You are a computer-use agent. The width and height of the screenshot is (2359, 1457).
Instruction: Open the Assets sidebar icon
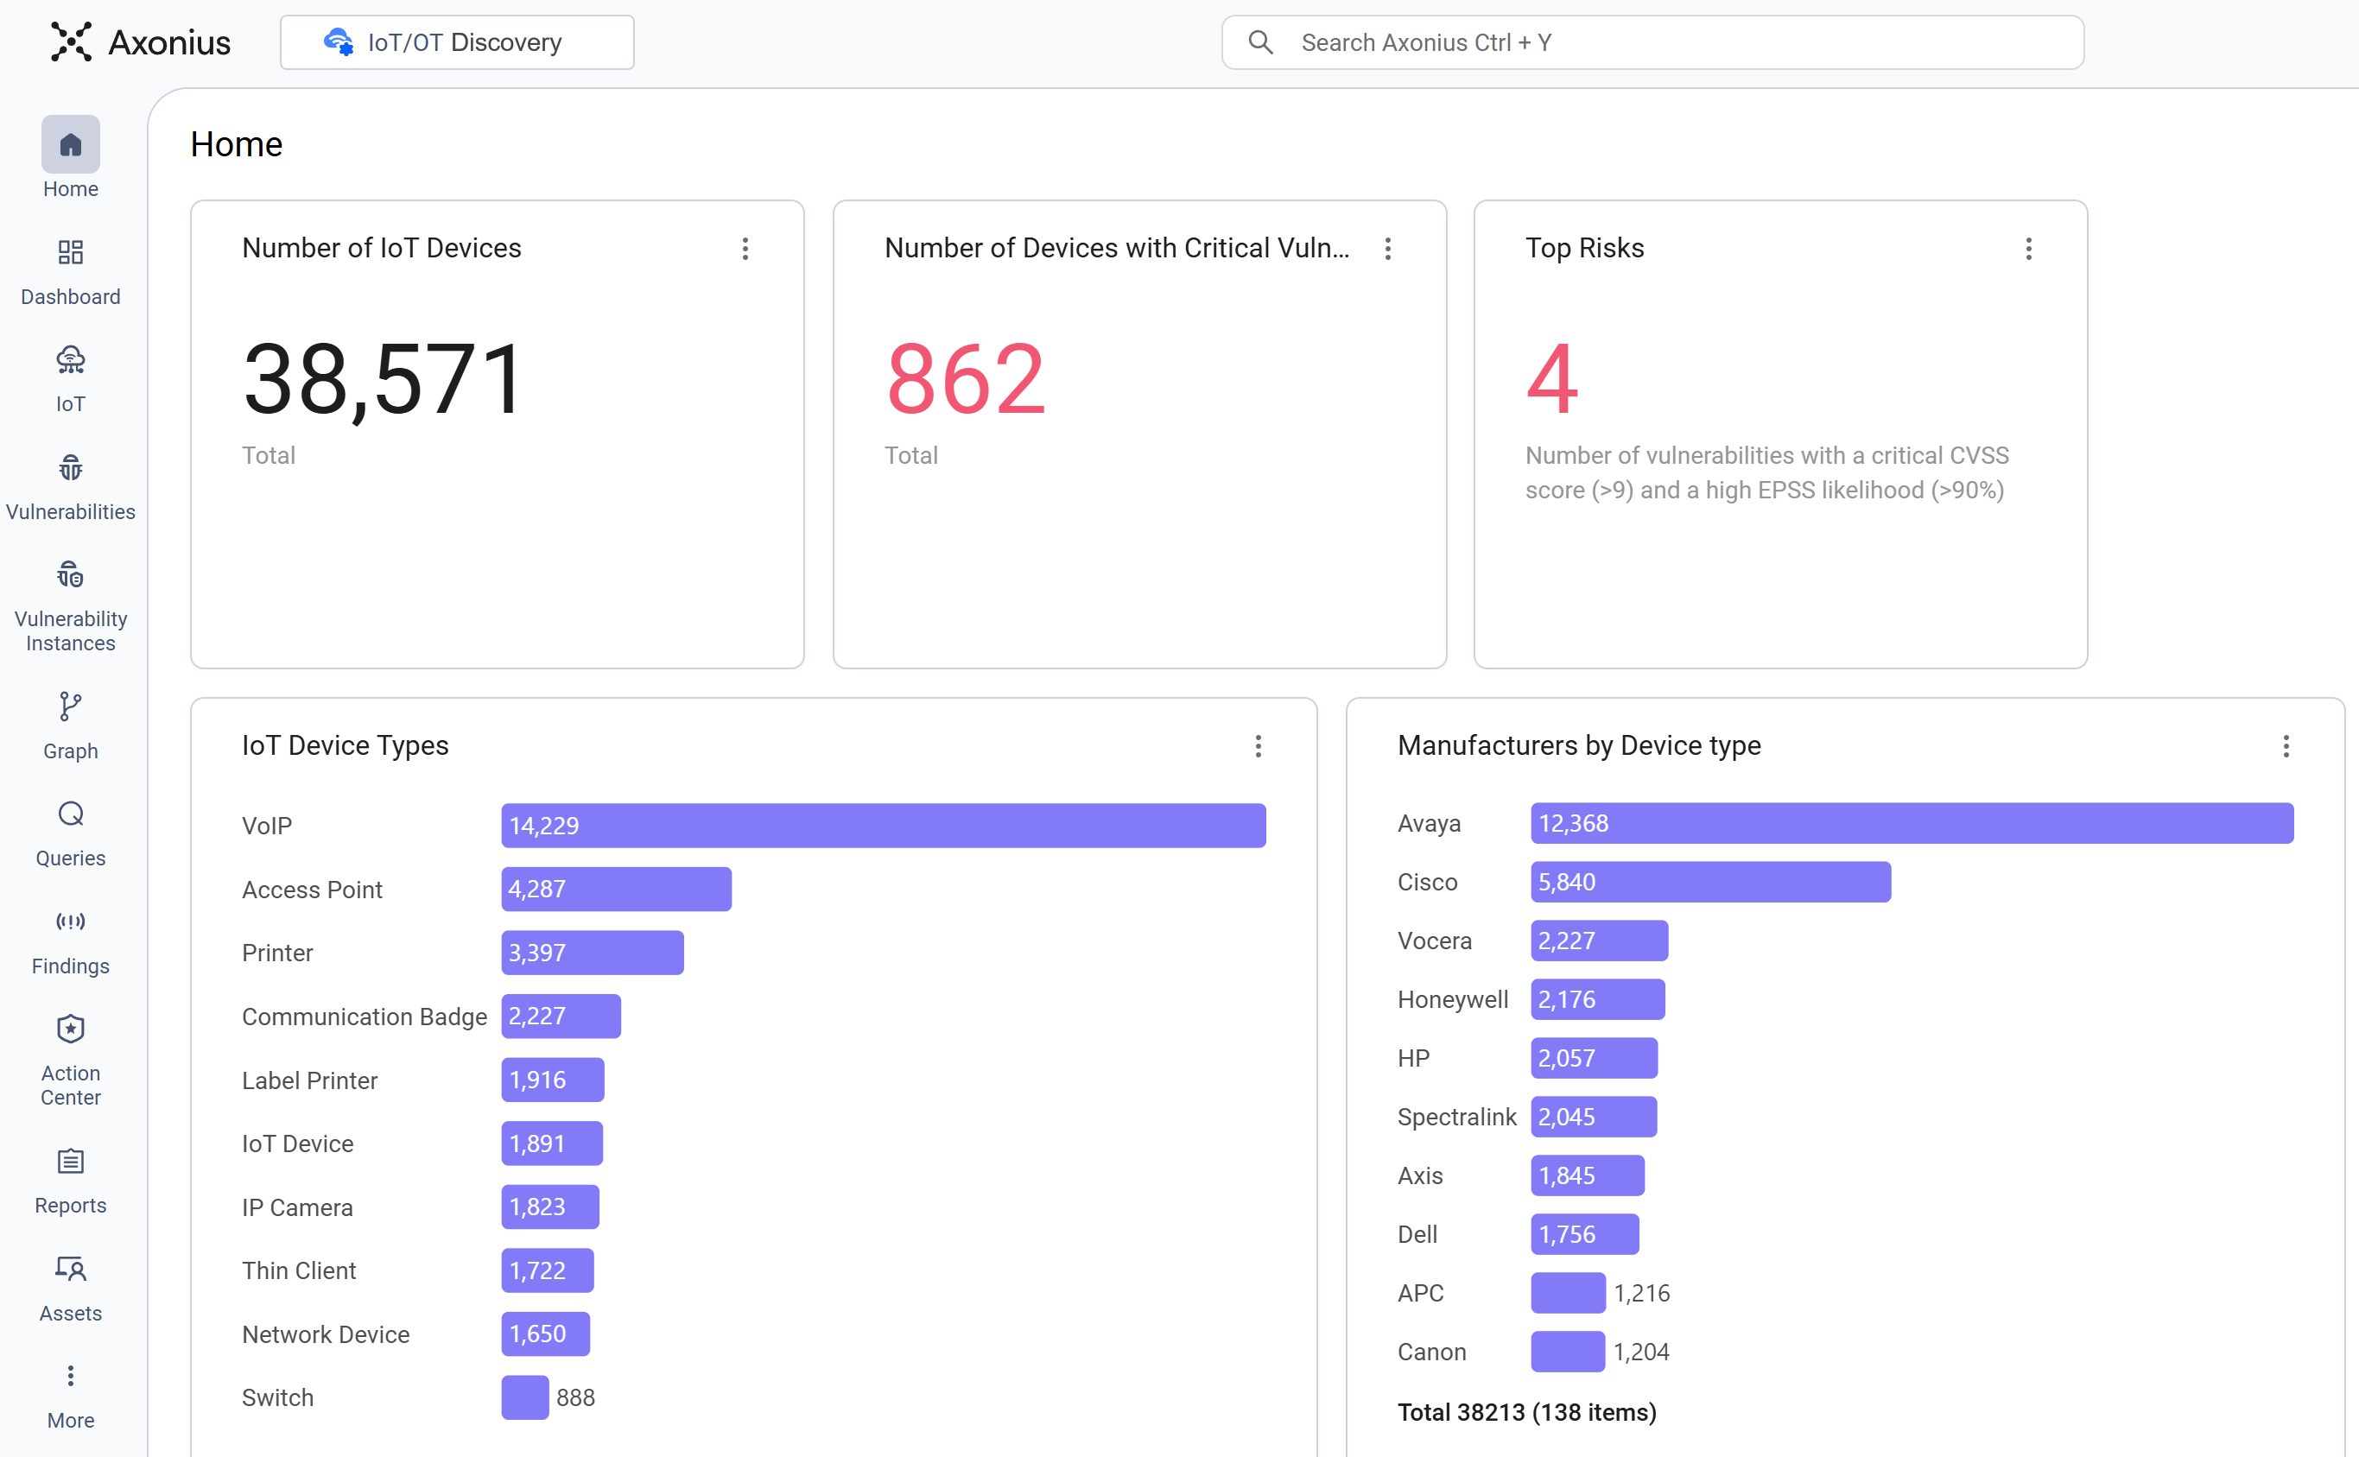70,1269
